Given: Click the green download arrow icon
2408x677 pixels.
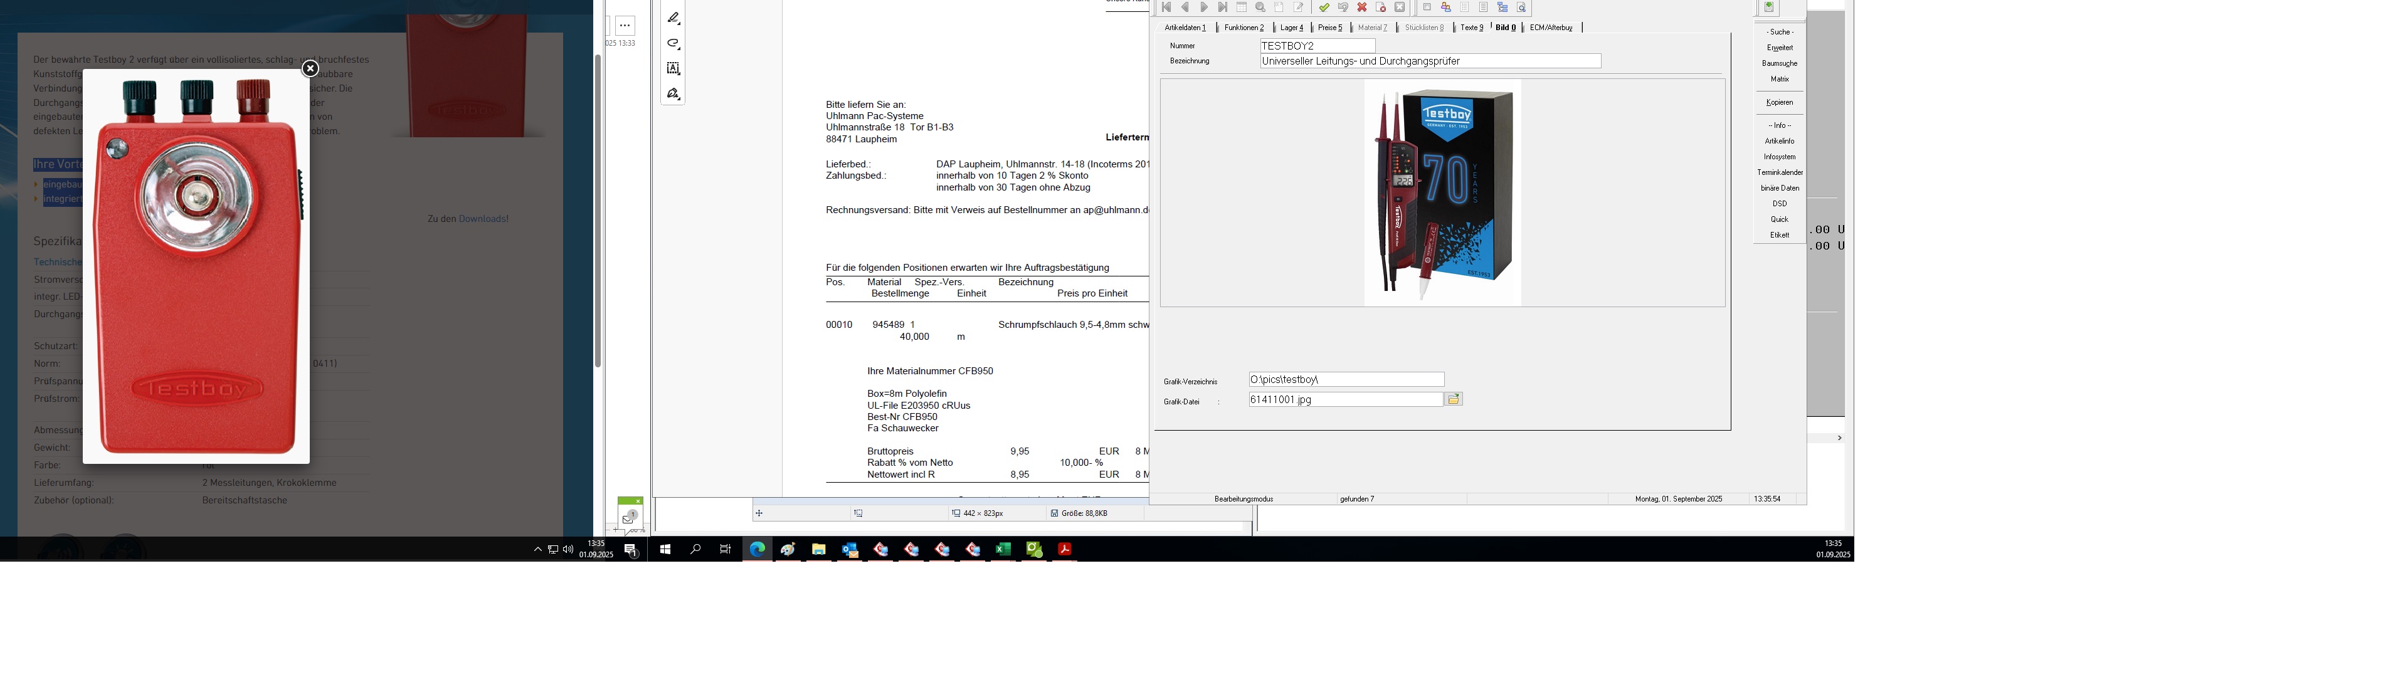Looking at the screenshot, I should click(x=1768, y=6).
